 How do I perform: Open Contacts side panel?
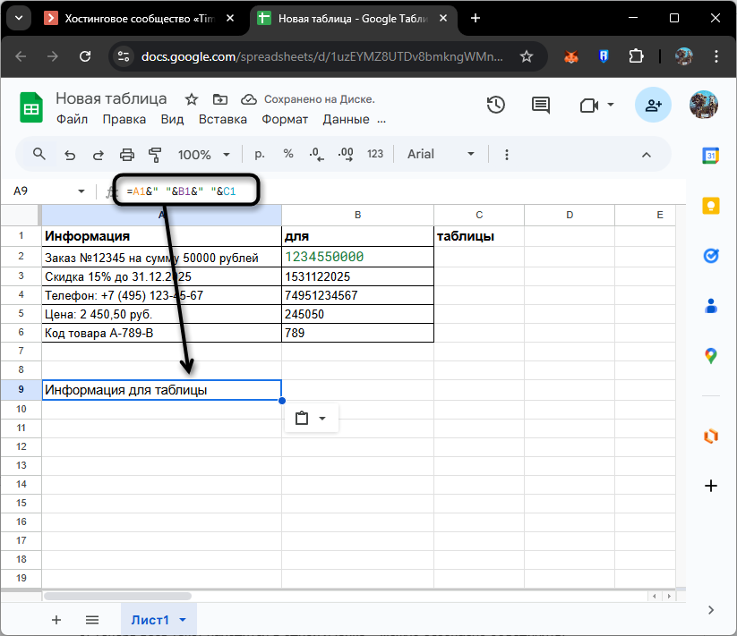coord(711,306)
